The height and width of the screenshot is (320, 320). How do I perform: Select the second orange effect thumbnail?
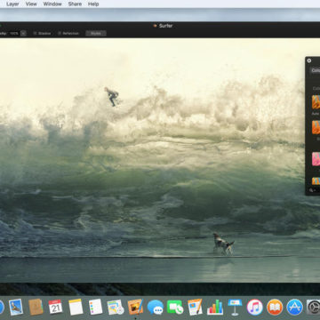click(316, 127)
